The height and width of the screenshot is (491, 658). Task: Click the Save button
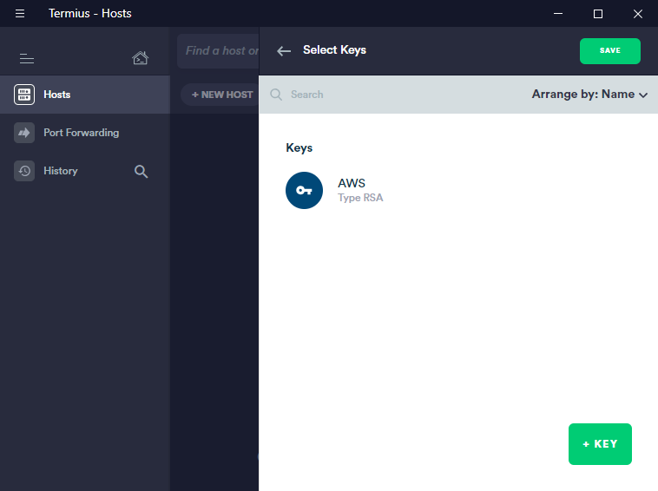(609, 50)
